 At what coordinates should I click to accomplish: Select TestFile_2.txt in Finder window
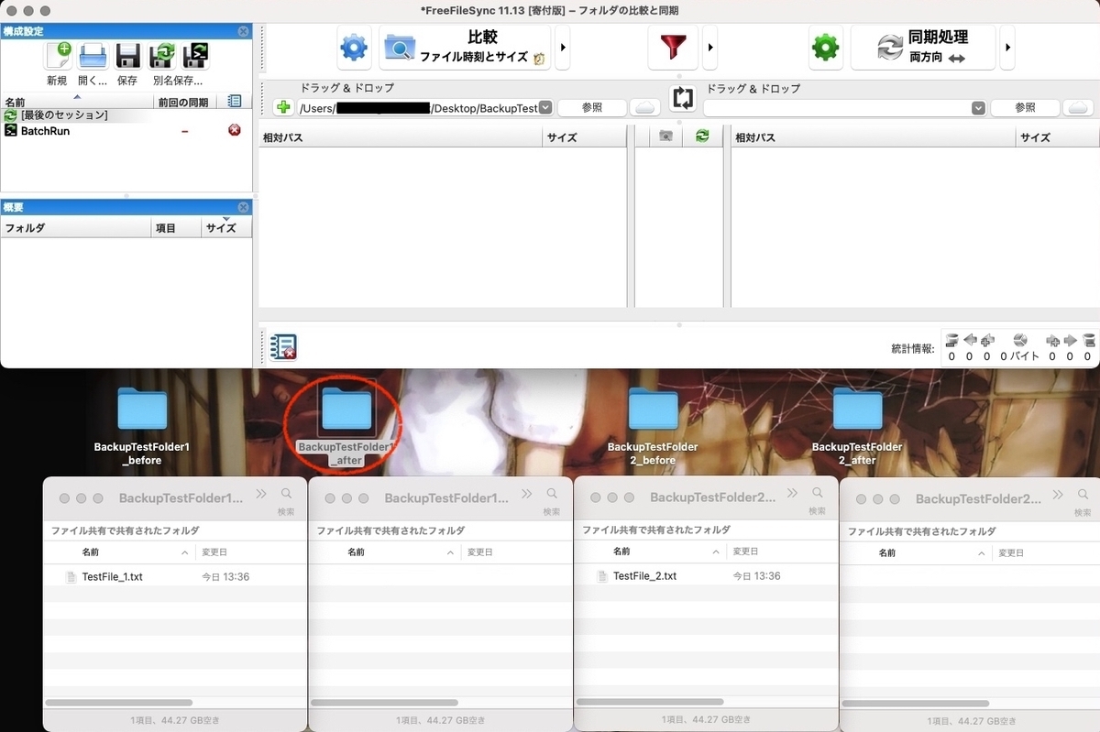coord(643,577)
